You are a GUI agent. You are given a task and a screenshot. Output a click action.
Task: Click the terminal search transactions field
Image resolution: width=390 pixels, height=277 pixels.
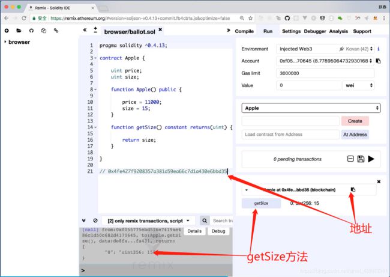pyautogui.click(x=223, y=221)
